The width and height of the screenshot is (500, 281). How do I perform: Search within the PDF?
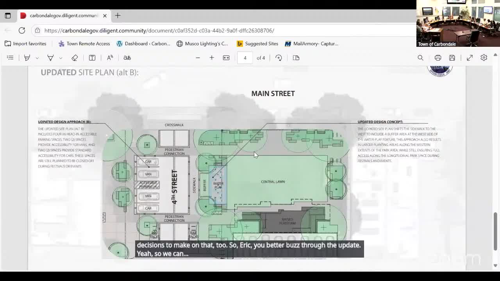click(420, 58)
